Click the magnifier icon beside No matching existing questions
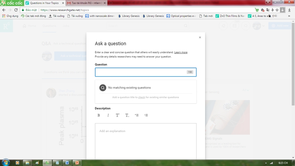The image size is (295, 166). (x=103, y=88)
